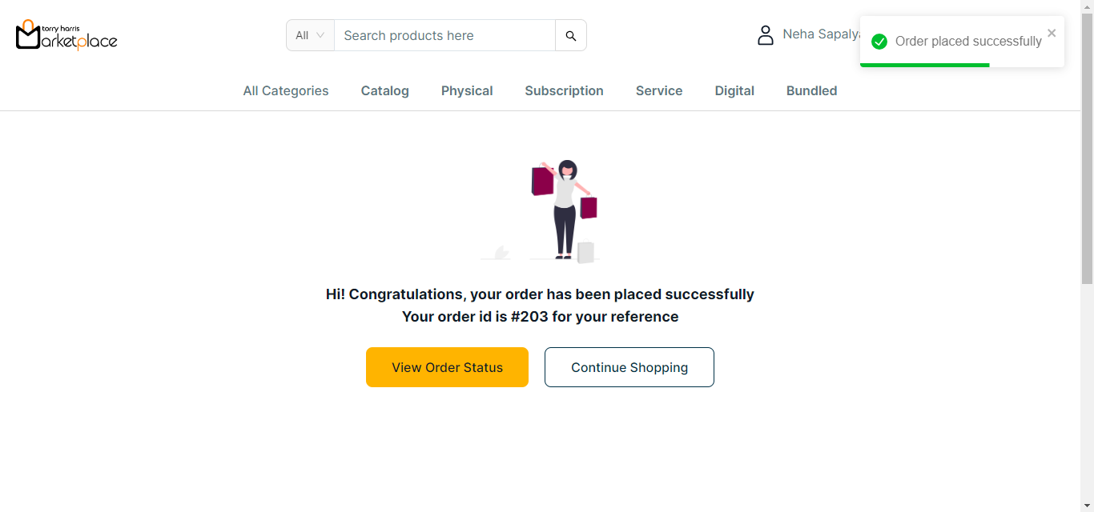Click the shopping woman illustration
The width and height of the screenshot is (1094, 512).
(564, 210)
